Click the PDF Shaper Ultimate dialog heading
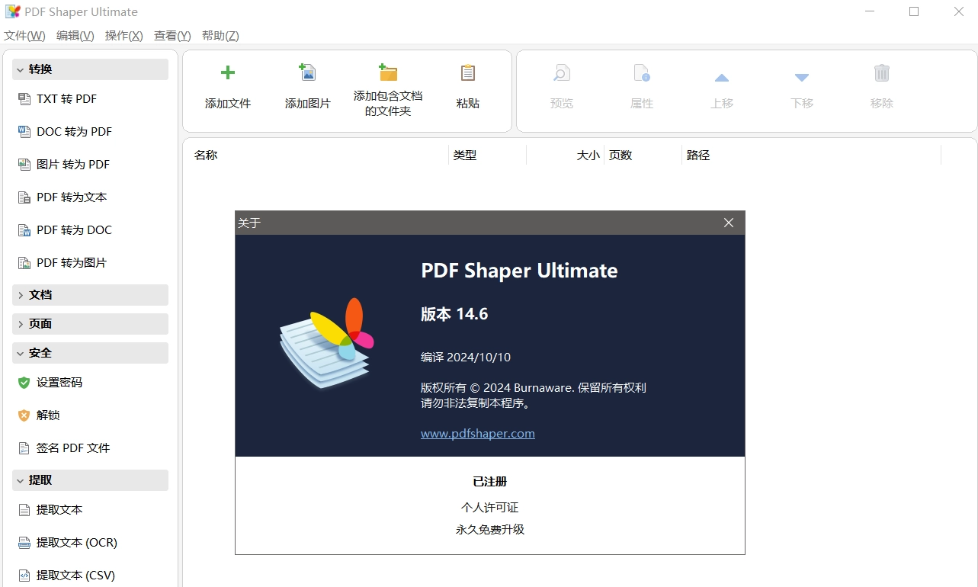978x587 pixels. [519, 271]
